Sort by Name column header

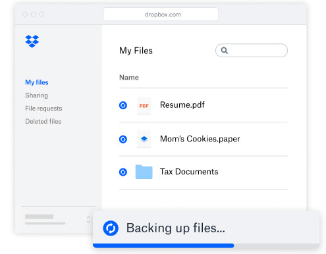tap(129, 78)
